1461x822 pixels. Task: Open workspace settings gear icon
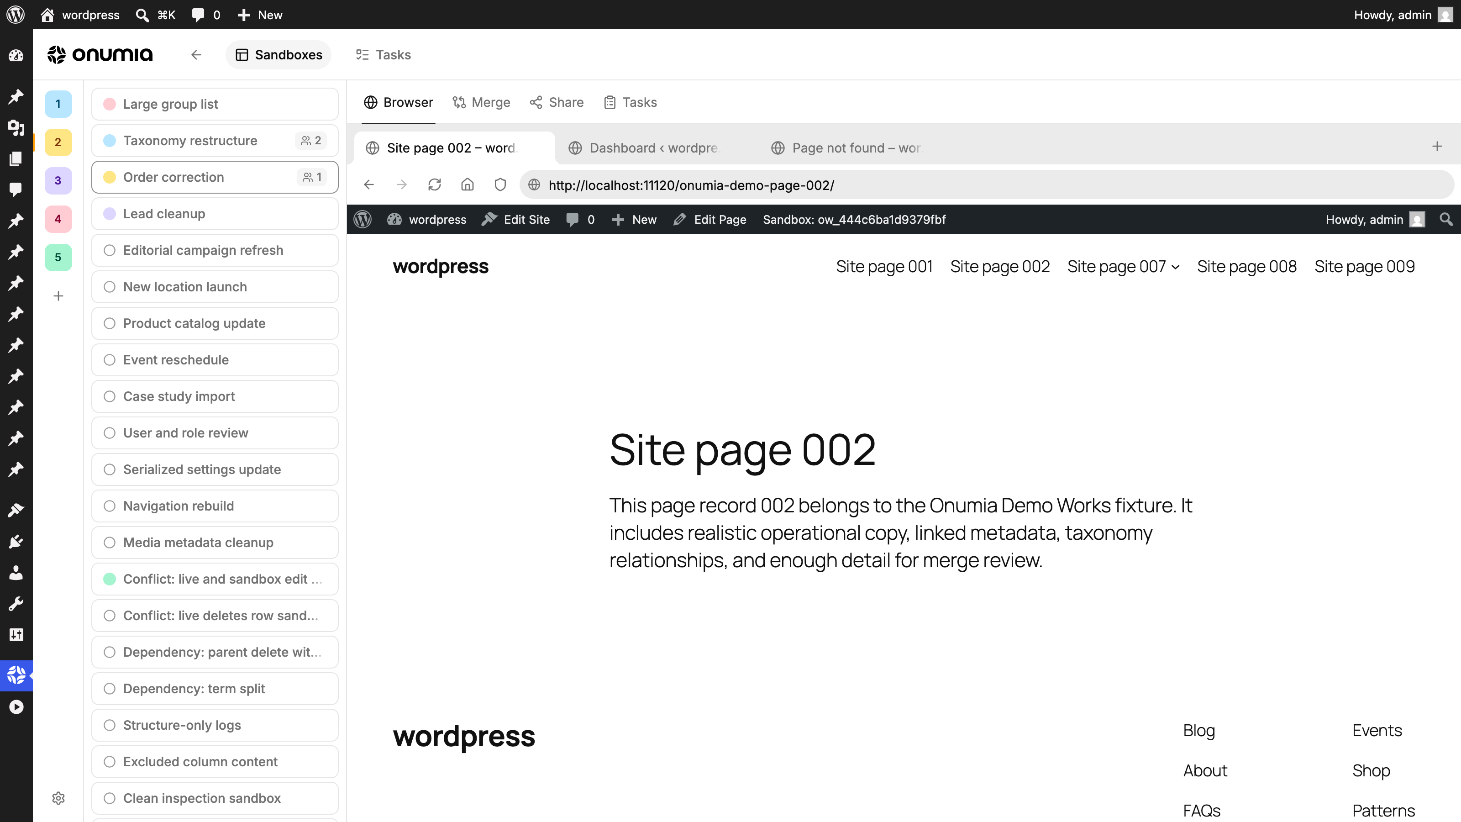[58, 798]
